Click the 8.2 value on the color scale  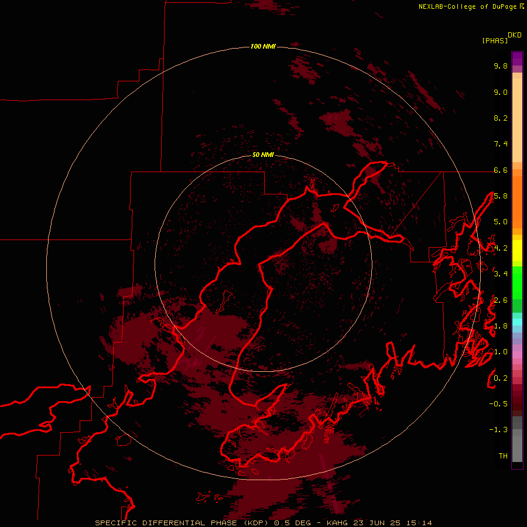[x=501, y=118]
